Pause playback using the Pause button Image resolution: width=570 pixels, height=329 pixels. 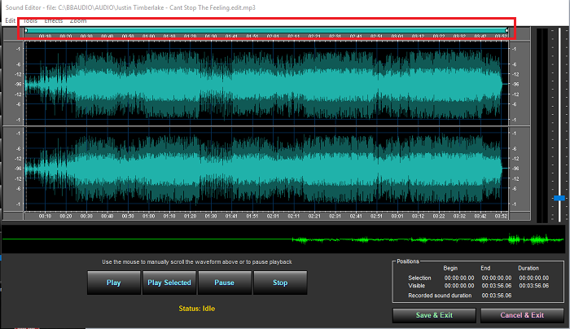[x=225, y=283]
